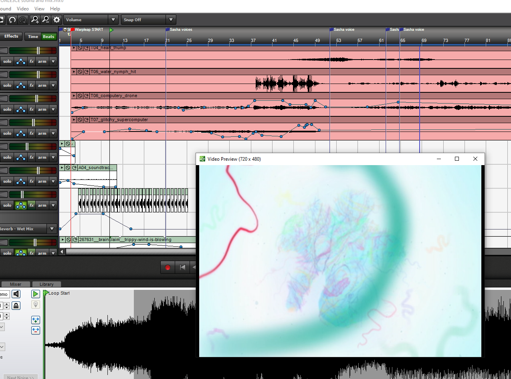Click the Redo arrow in the toolbar
This screenshot has width=511, height=379.
(23, 20)
